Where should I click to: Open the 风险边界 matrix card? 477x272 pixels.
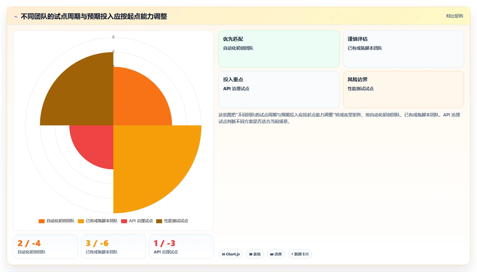click(403, 90)
